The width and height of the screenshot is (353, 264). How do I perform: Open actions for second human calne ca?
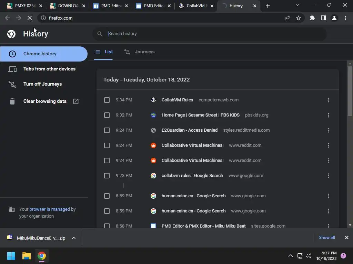(x=329, y=211)
